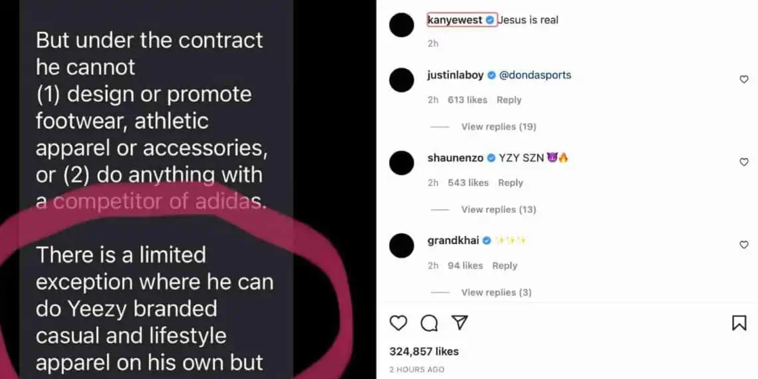Open kanyewest profile picture

401,25
